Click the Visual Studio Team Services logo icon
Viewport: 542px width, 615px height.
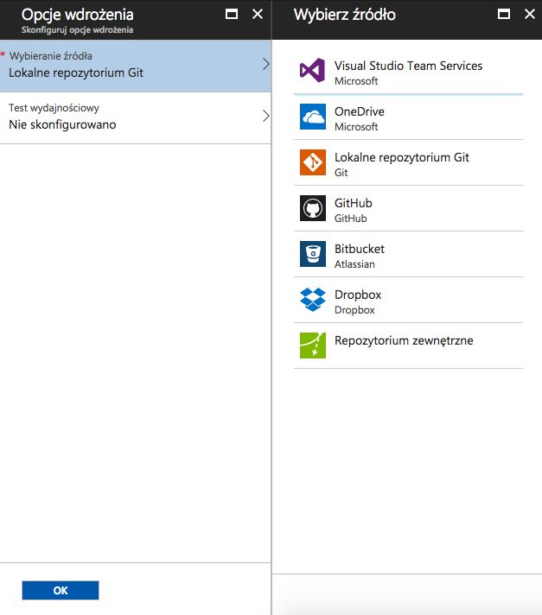coord(312,71)
